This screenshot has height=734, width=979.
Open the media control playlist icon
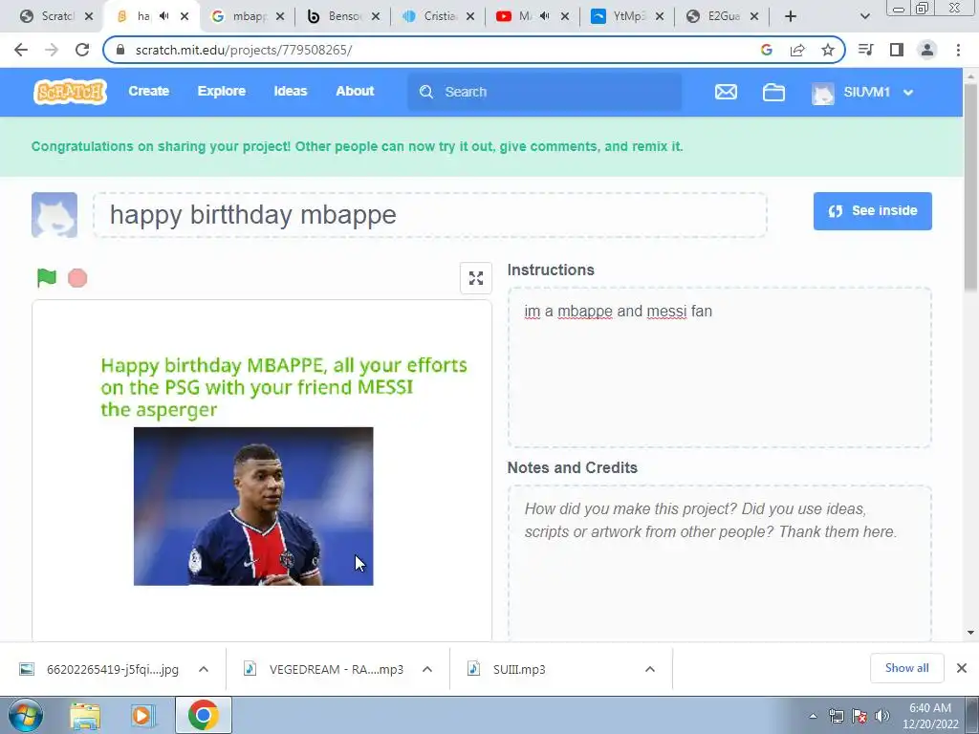[x=865, y=50]
